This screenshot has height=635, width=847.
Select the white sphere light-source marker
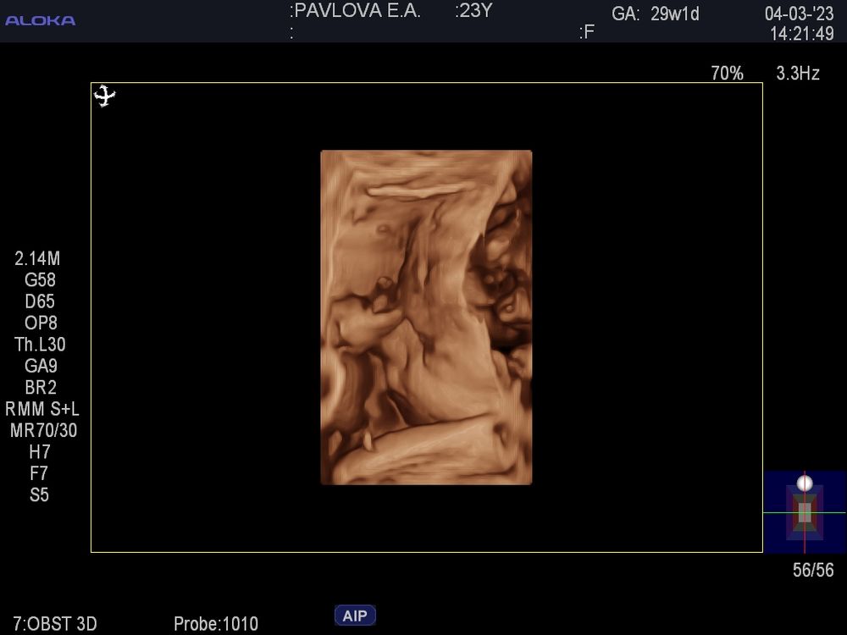805,483
